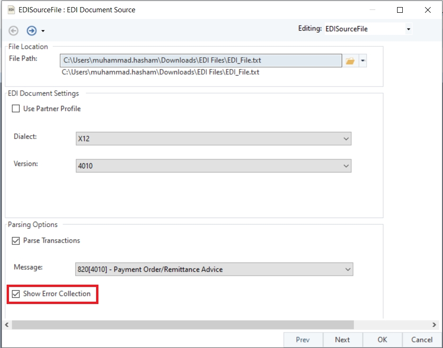Maximize the EDI Document Source window
The height and width of the screenshot is (348, 443).
point(400,10)
